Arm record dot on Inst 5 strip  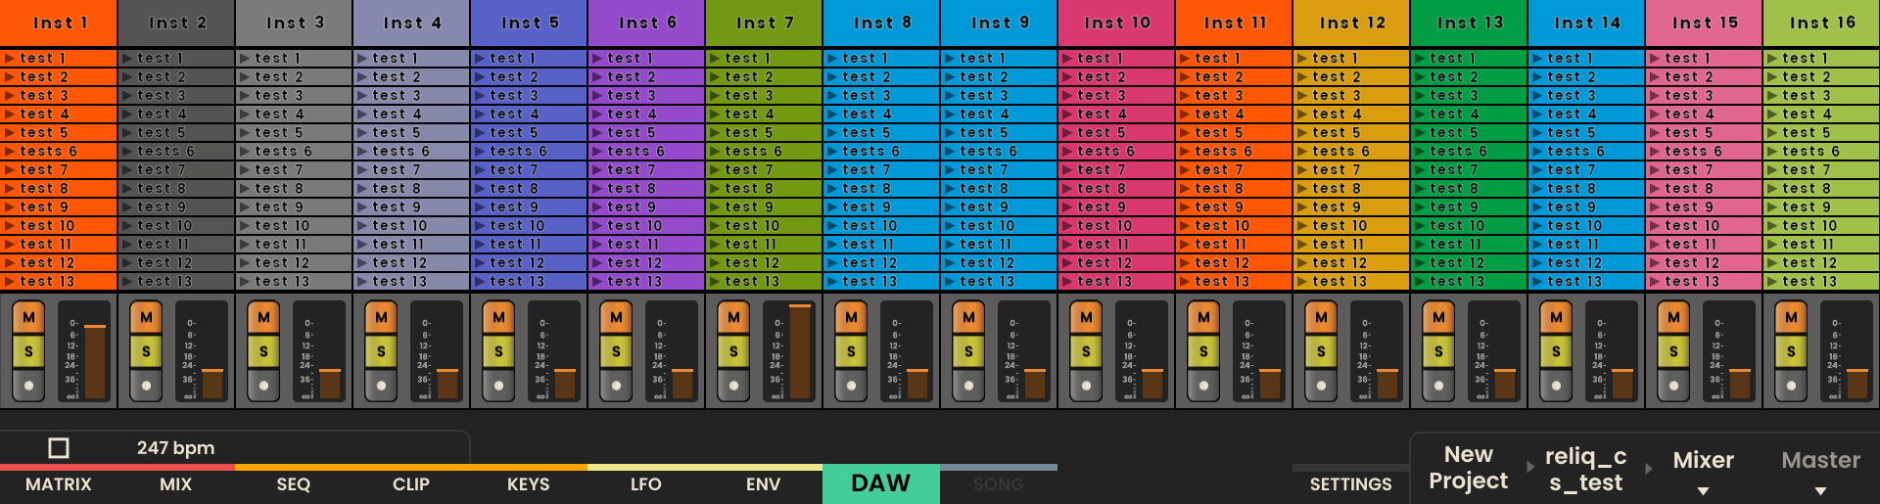(x=498, y=386)
